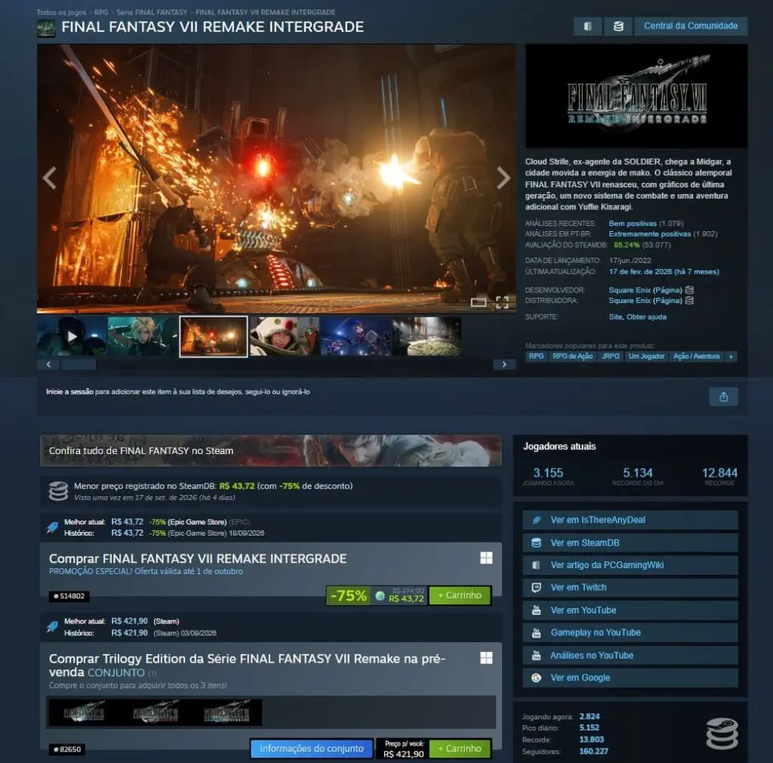Click SteamDB lowest price database icon
The image size is (773, 763).
click(x=58, y=492)
